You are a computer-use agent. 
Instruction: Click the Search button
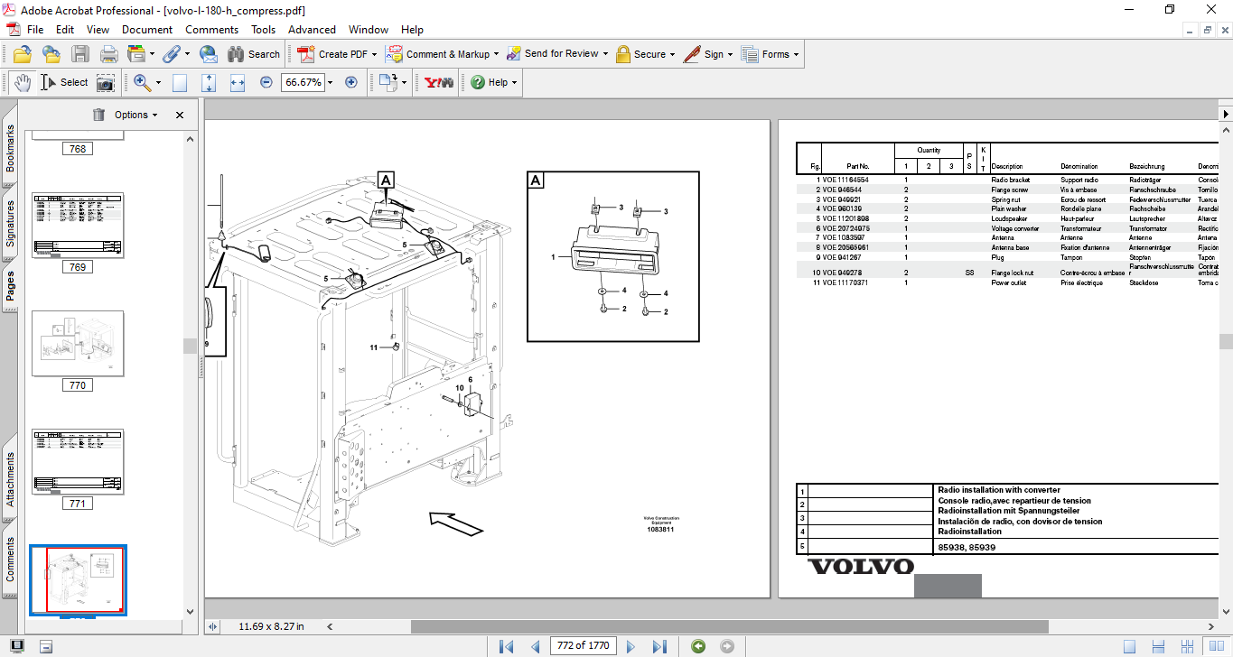tap(254, 54)
